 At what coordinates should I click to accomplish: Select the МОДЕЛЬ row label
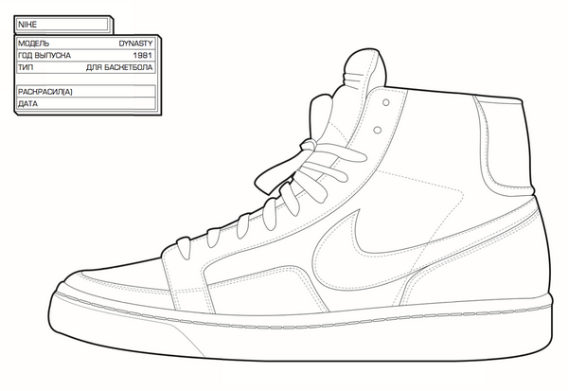35,44
